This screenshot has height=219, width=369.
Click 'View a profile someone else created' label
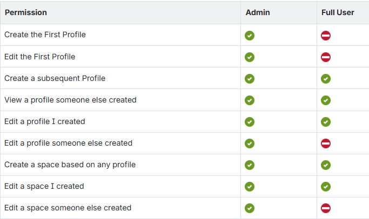[70, 100]
